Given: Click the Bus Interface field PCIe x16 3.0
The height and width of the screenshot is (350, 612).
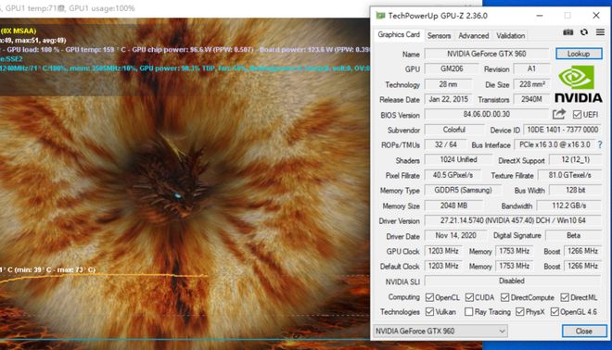Looking at the screenshot, I should pyautogui.click(x=555, y=144).
